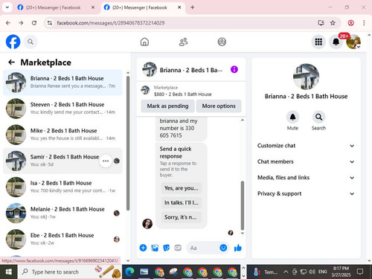Open the Friends icon in top navigation
The width and height of the screenshot is (372, 279).
click(184, 42)
